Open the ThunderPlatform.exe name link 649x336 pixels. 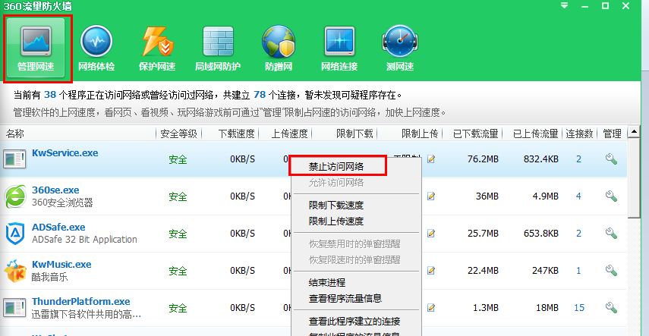(x=80, y=302)
